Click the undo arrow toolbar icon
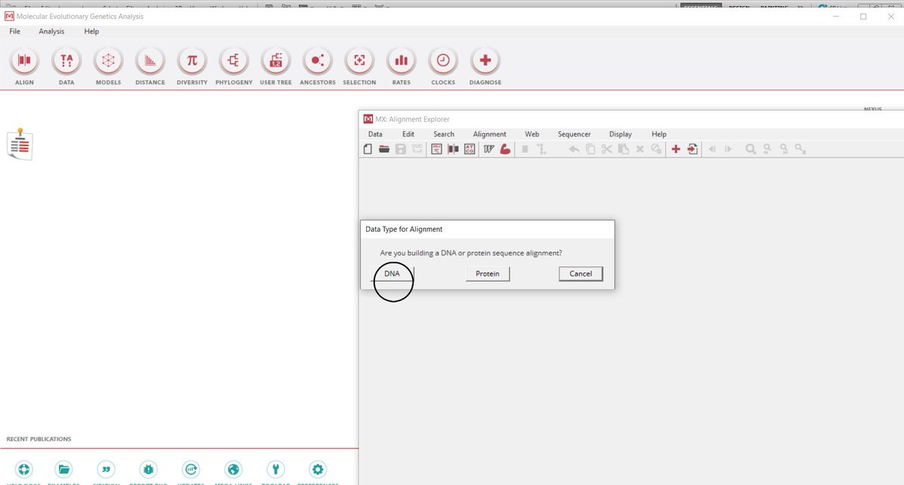The image size is (904, 485). coord(573,149)
